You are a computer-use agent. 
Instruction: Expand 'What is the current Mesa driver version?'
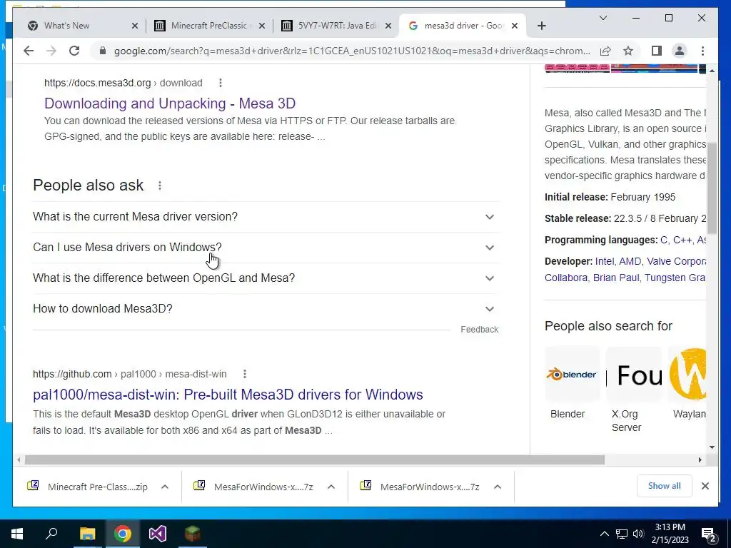tap(266, 217)
